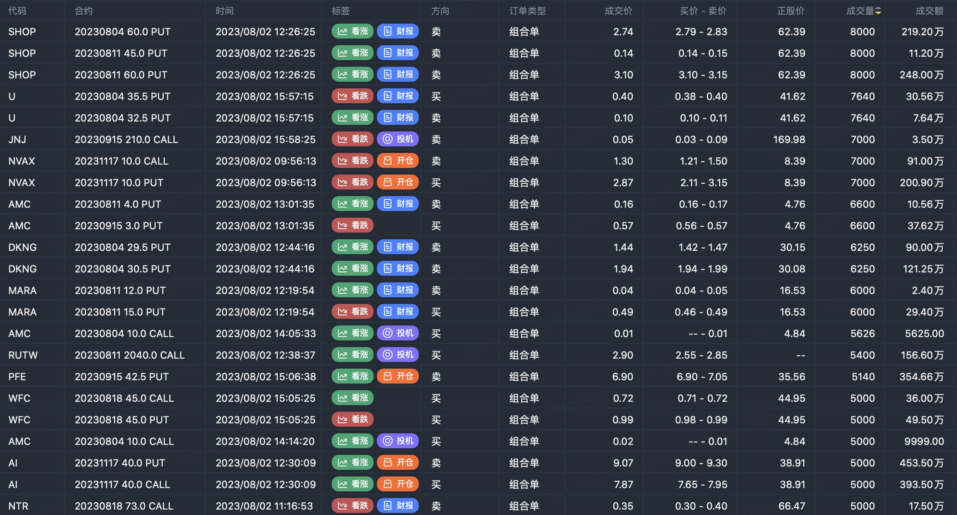Click 财报 tag on NTR 73.0 CALL row
957x515 pixels.
pyautogui.click(x=398, y=506)
